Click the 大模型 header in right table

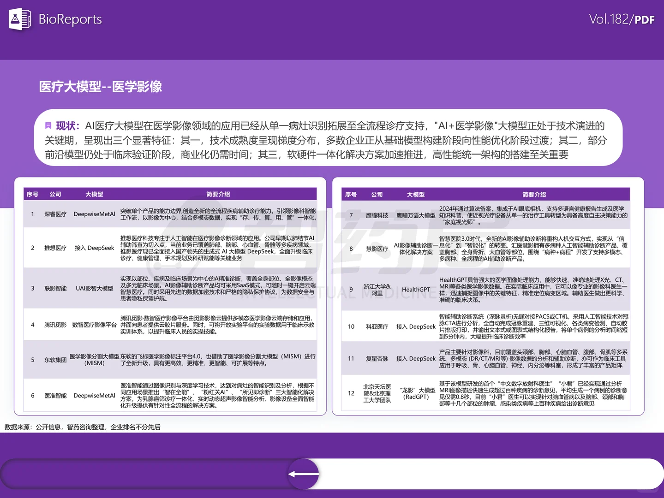pos(416,194)
